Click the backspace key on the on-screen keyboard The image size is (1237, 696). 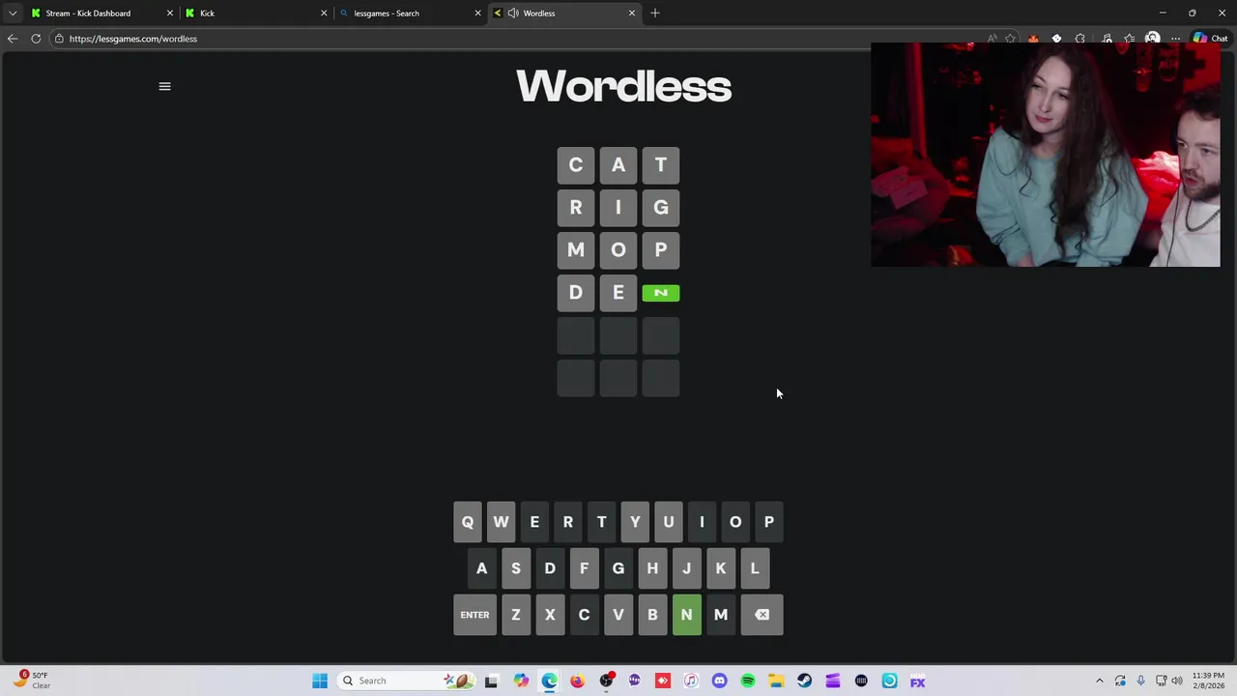[x=762, y=615]
